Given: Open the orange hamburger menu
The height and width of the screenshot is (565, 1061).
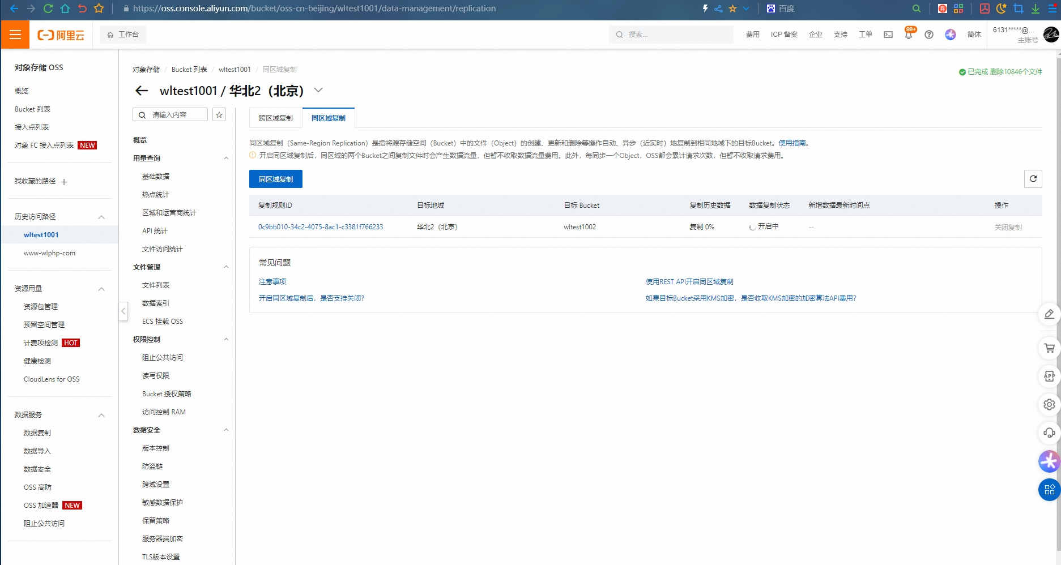Looking at the screenshot, I should [15, 35].
